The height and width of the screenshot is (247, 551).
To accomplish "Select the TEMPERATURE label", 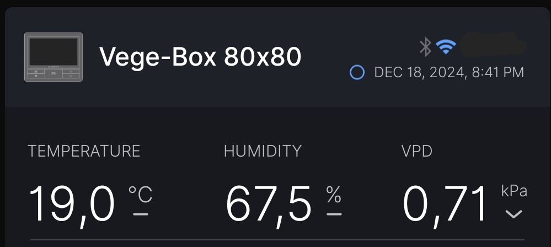I will point(84,151).
